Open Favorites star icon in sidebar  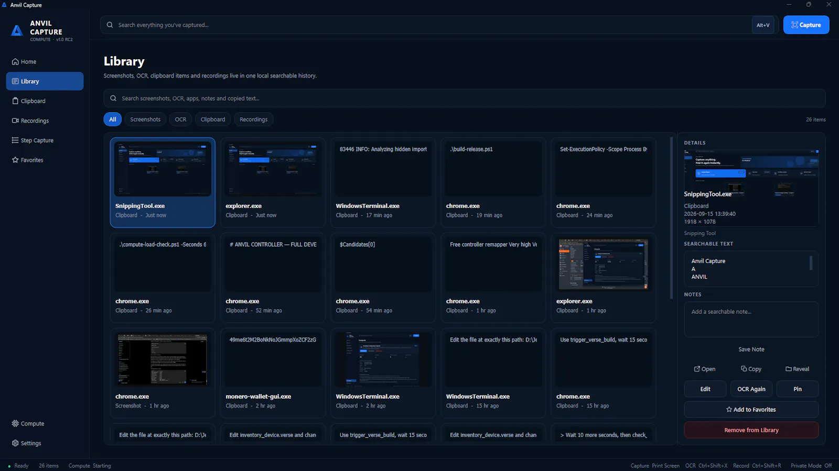click(x=15, y=160)
